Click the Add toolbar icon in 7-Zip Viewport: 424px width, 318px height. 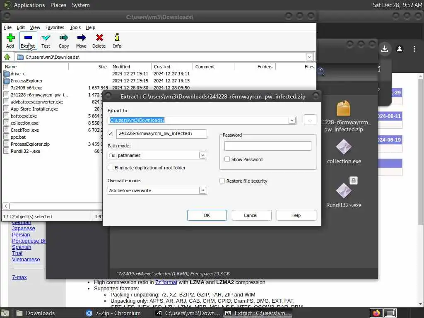(10, 41)
